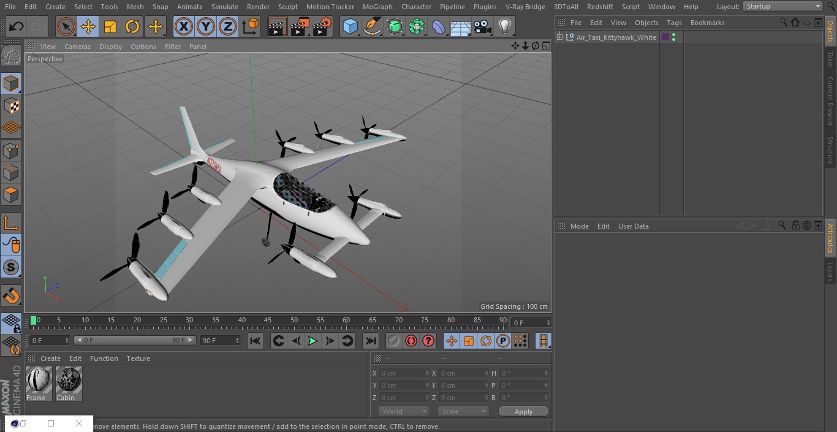Screen dimensions: 837x432
Task: Click the record active objects button
Action: click(394, 341)
